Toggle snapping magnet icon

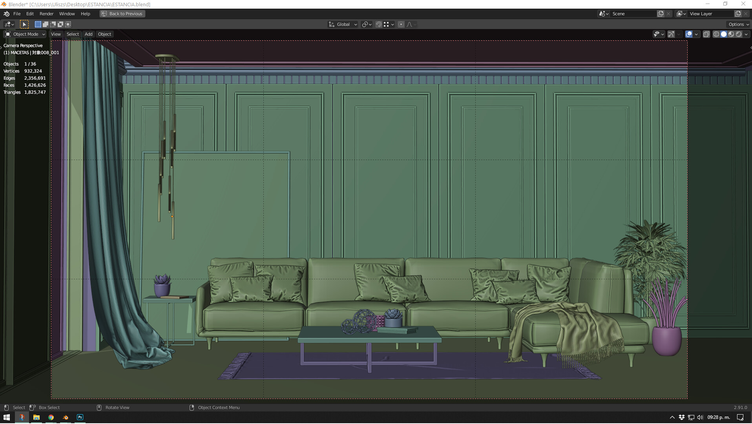click(379, 24)
